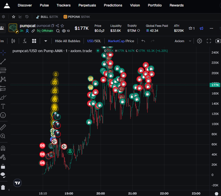
Task: Open the Axiom layout dropdown
Action: coord(183,41)
